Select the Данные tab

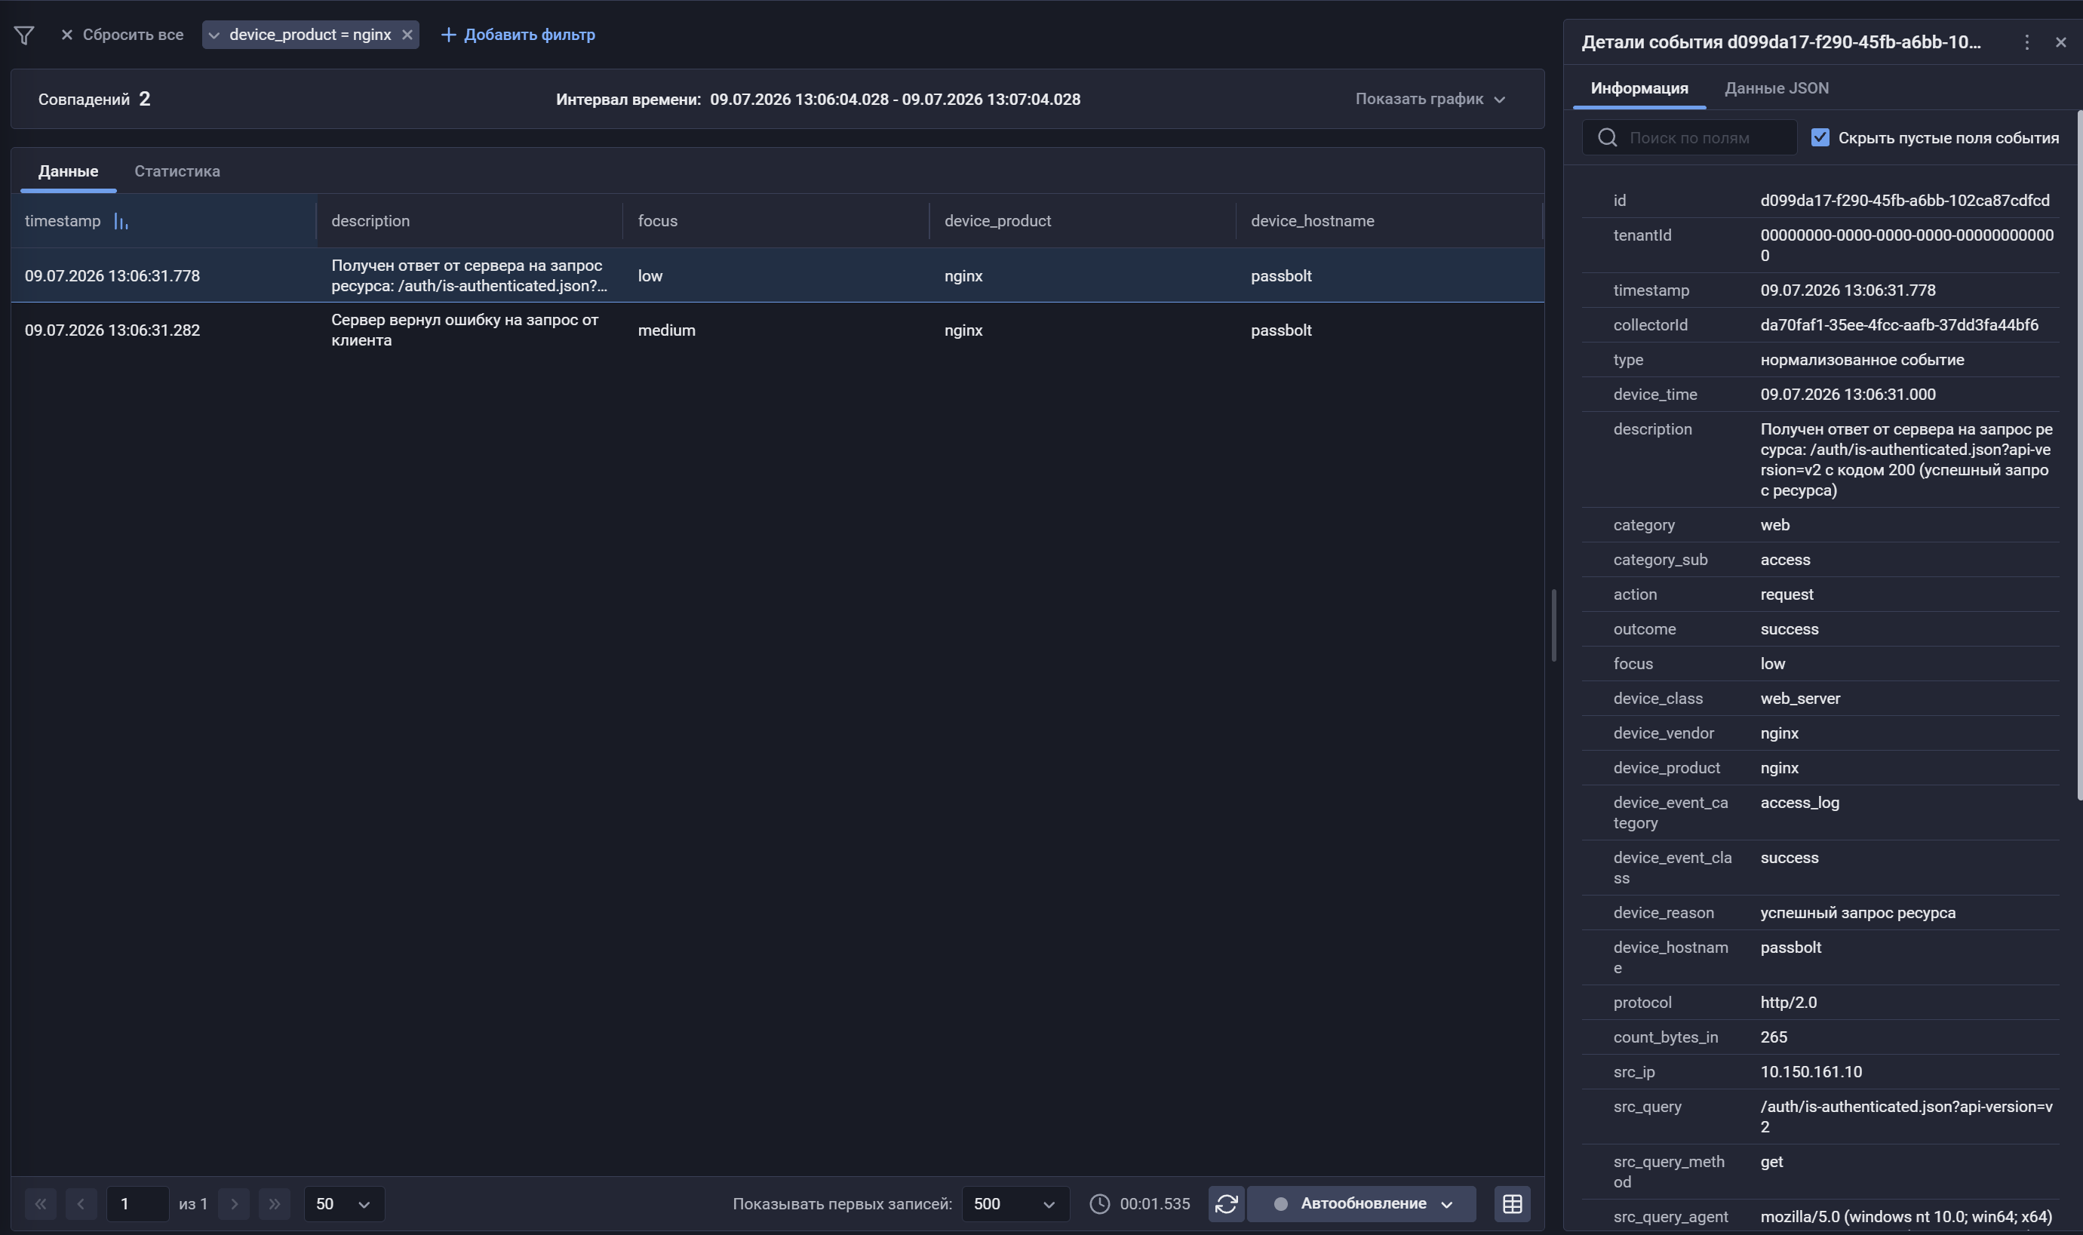68,171
